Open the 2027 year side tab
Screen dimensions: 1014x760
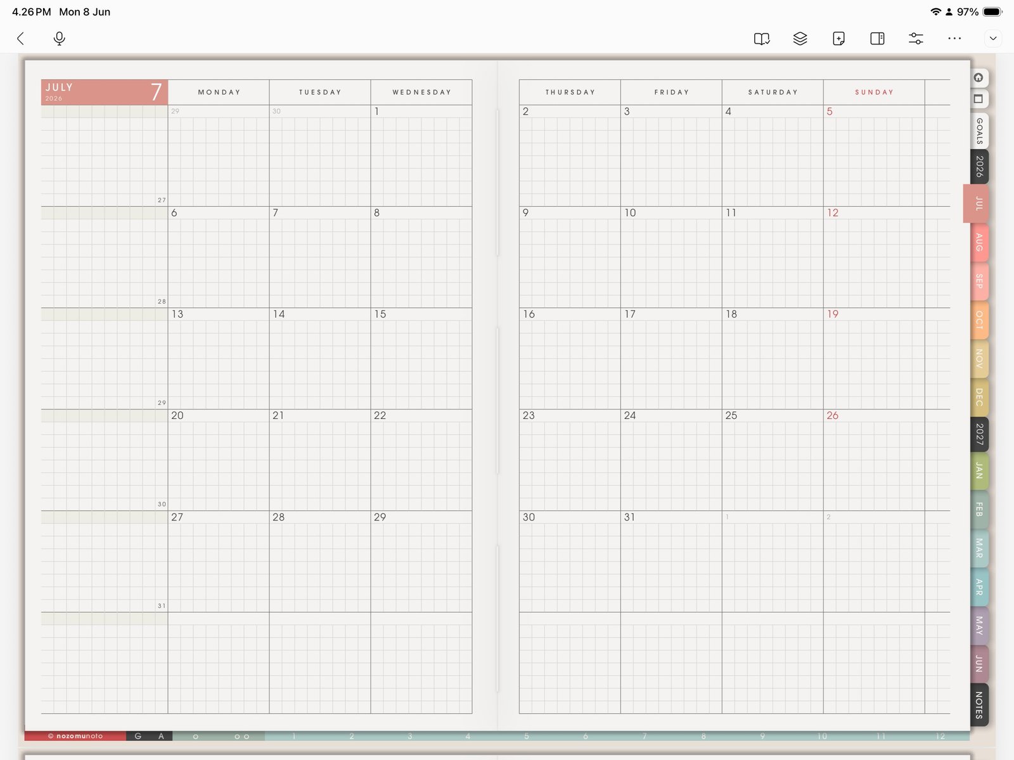point(980,434)
